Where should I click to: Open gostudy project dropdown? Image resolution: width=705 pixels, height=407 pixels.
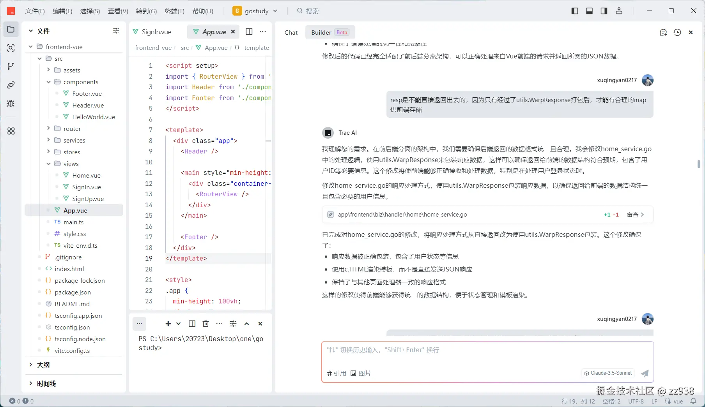coord(255,11)
